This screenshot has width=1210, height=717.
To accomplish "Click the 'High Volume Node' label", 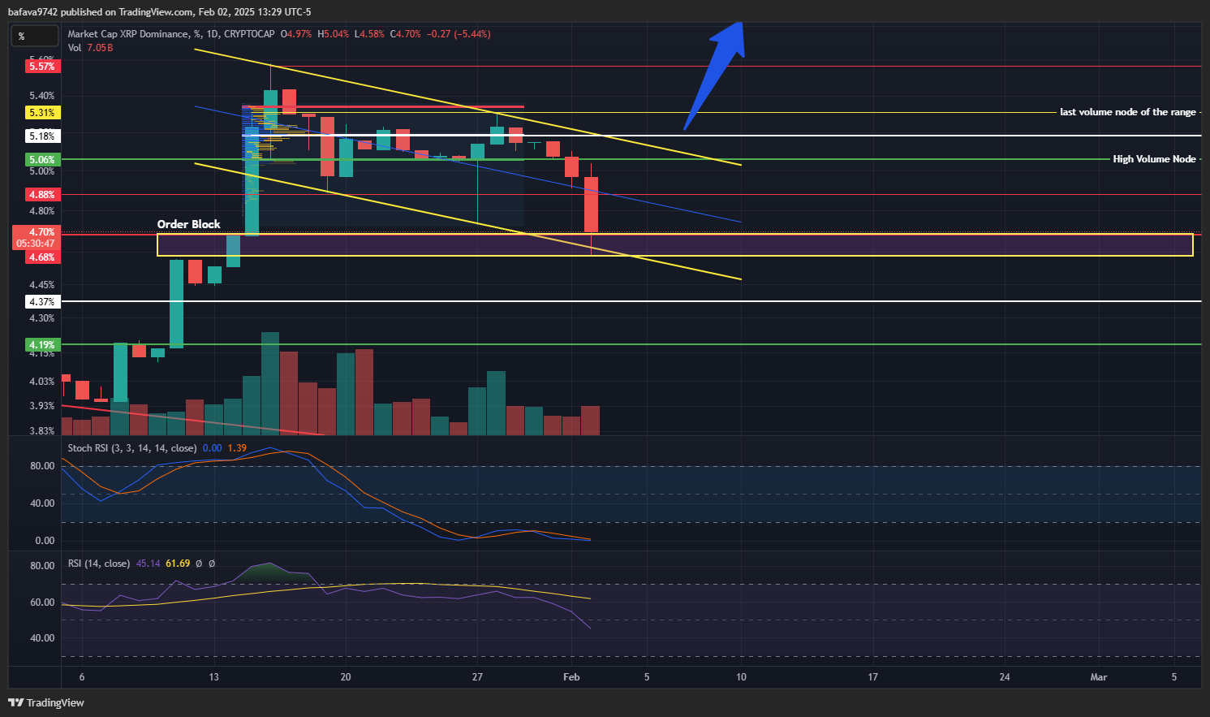I will coord(1154,159).
